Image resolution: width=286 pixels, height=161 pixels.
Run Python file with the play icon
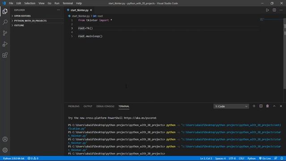[267, 10]
